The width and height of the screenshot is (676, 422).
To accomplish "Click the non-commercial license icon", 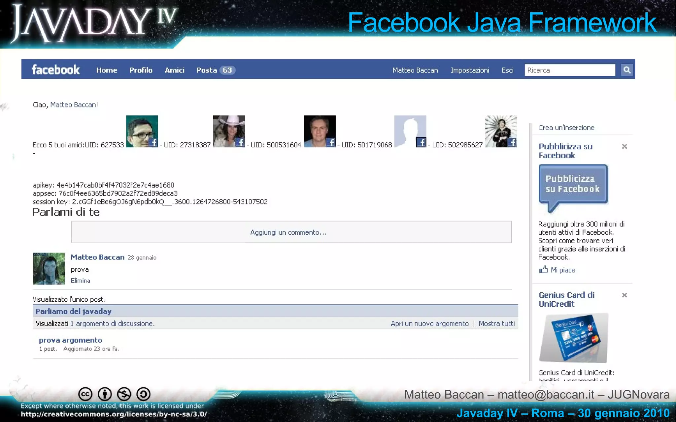I will click(124, 394).
